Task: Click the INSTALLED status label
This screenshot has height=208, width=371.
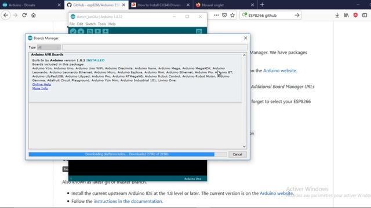Action: coord(95,60)
